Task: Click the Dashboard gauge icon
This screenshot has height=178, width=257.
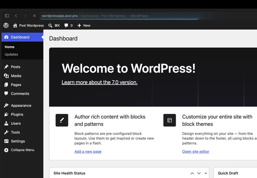Action: tap(6, 37)
